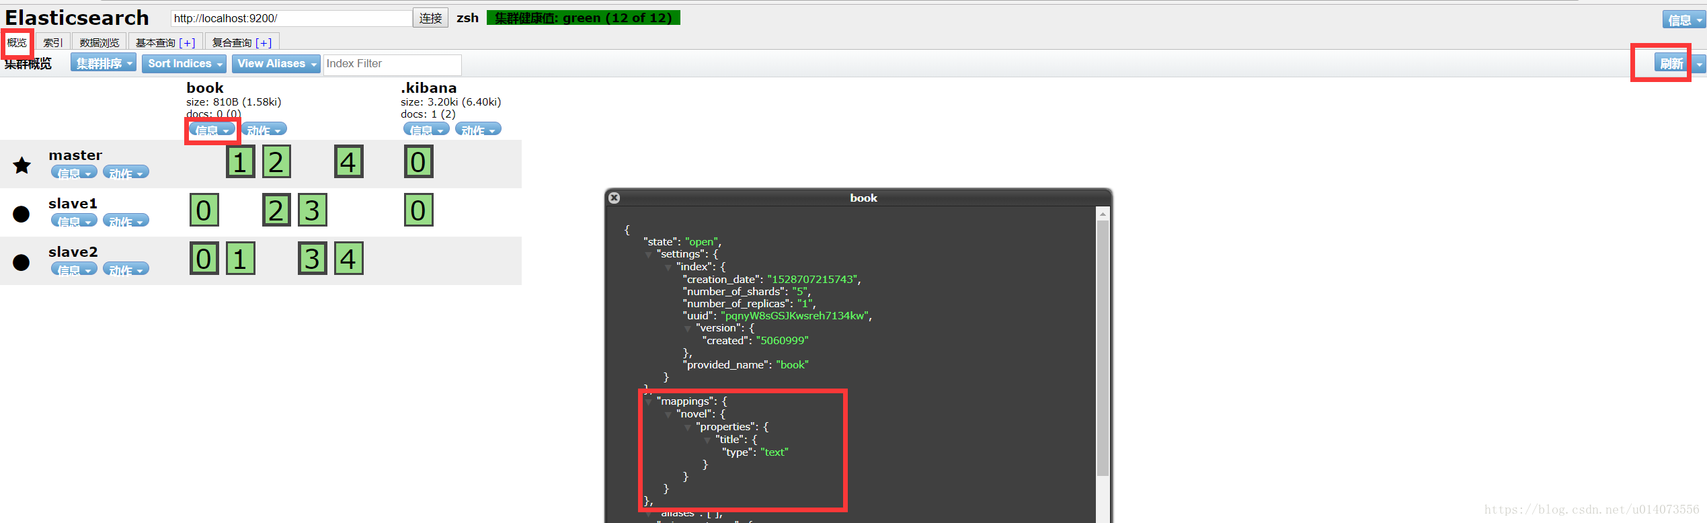Collapse the "title" JSON node
Screen dimensions: 1707x523
[x=707, y=440]
